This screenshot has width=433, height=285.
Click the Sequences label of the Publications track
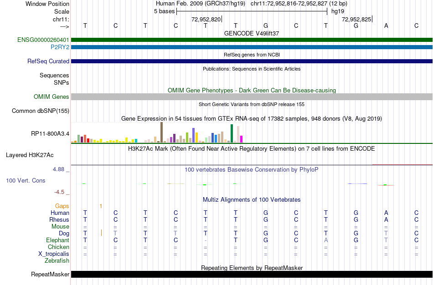click(x=54, y=75)
